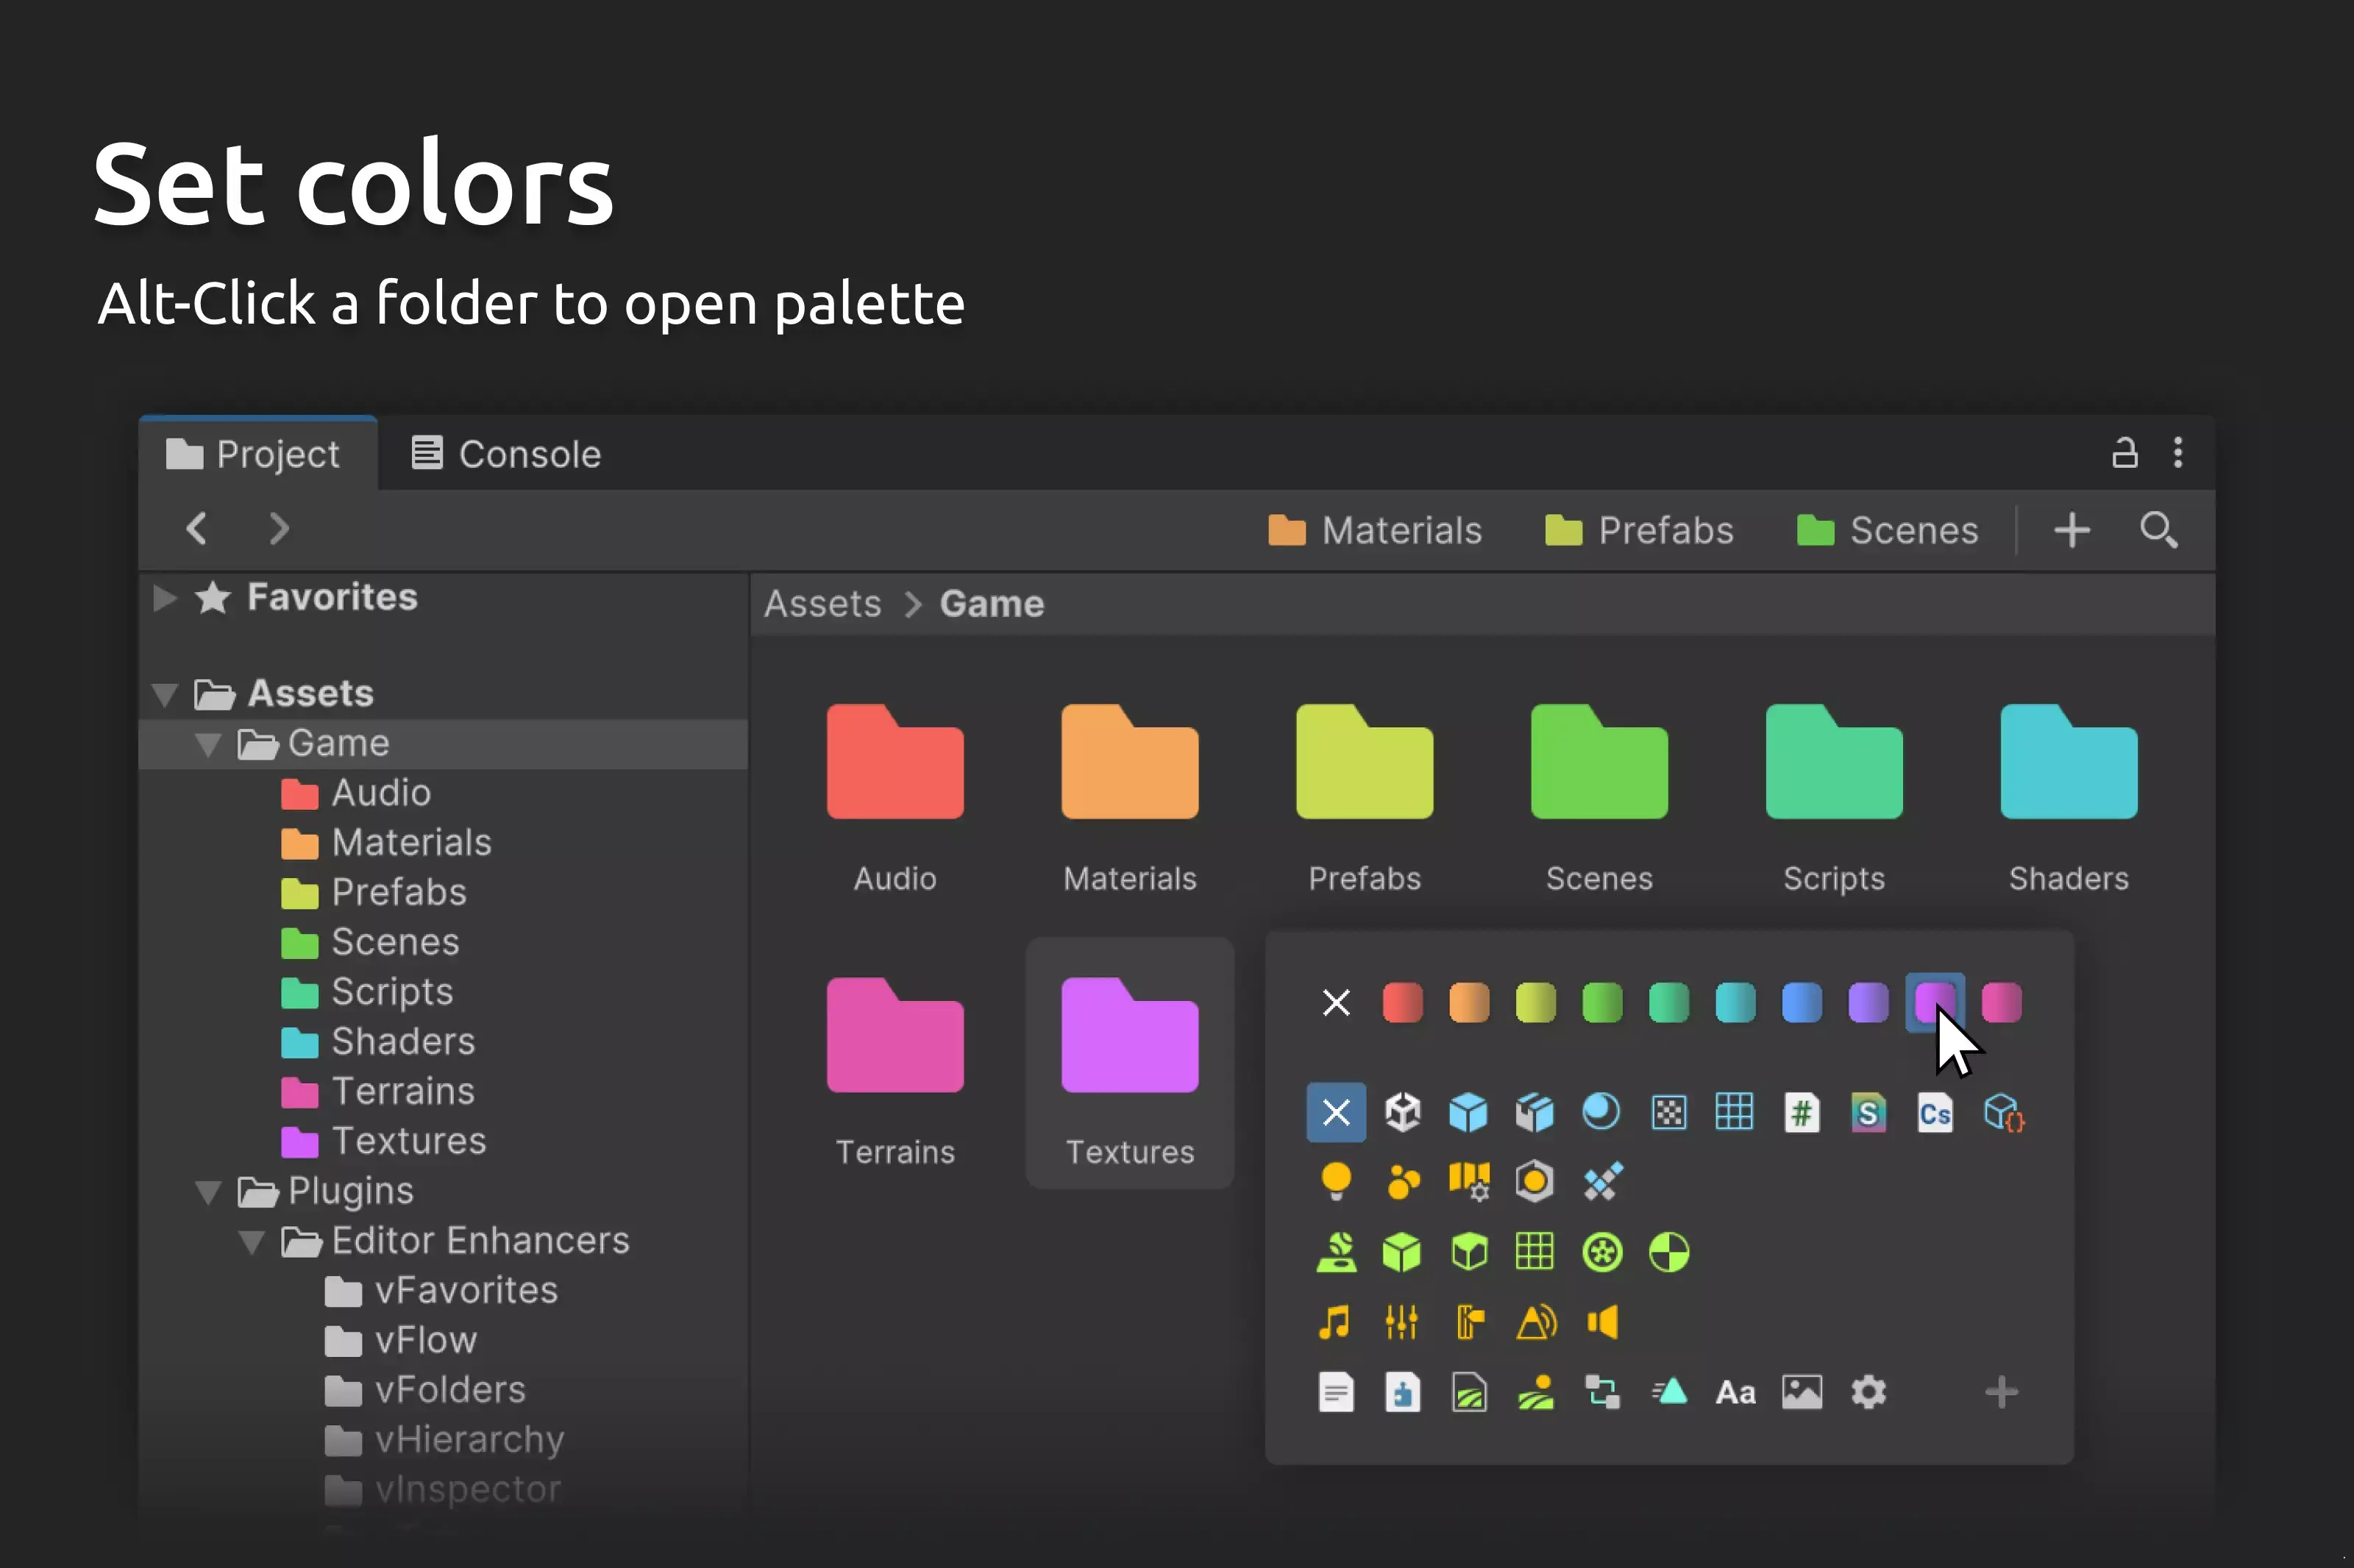
Task: Expand the Favorites section arrow
Action: [x=165, y=597]
